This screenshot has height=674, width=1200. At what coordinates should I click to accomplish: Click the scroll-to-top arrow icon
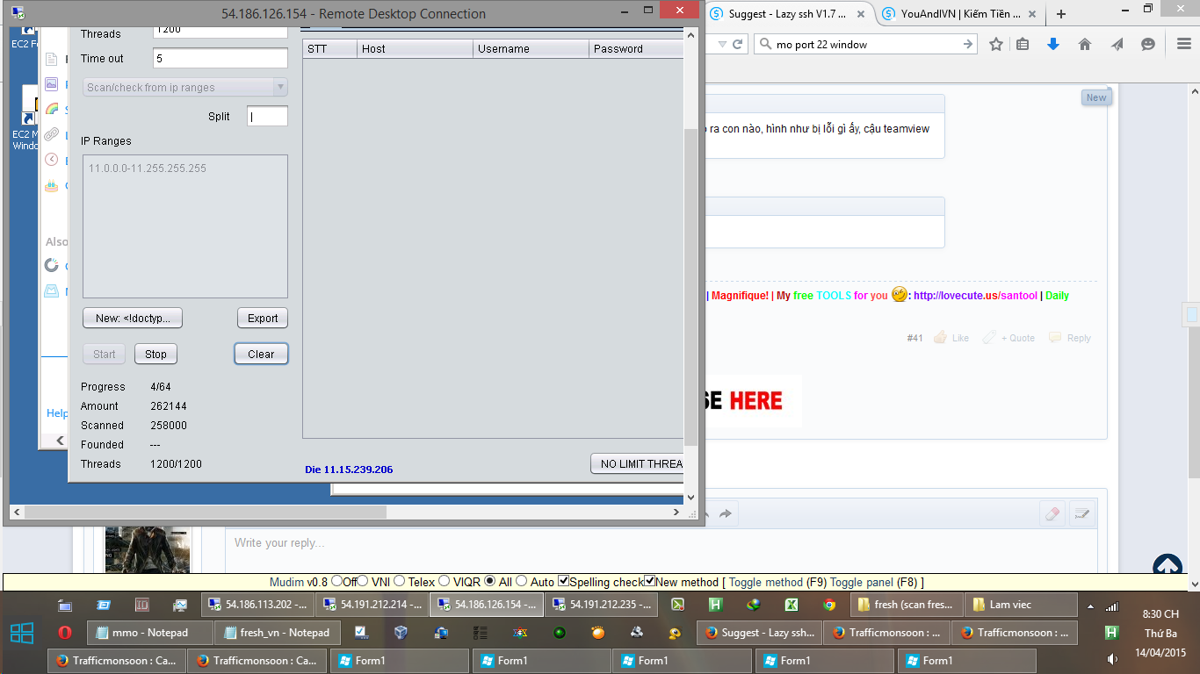pos(1167,568)
